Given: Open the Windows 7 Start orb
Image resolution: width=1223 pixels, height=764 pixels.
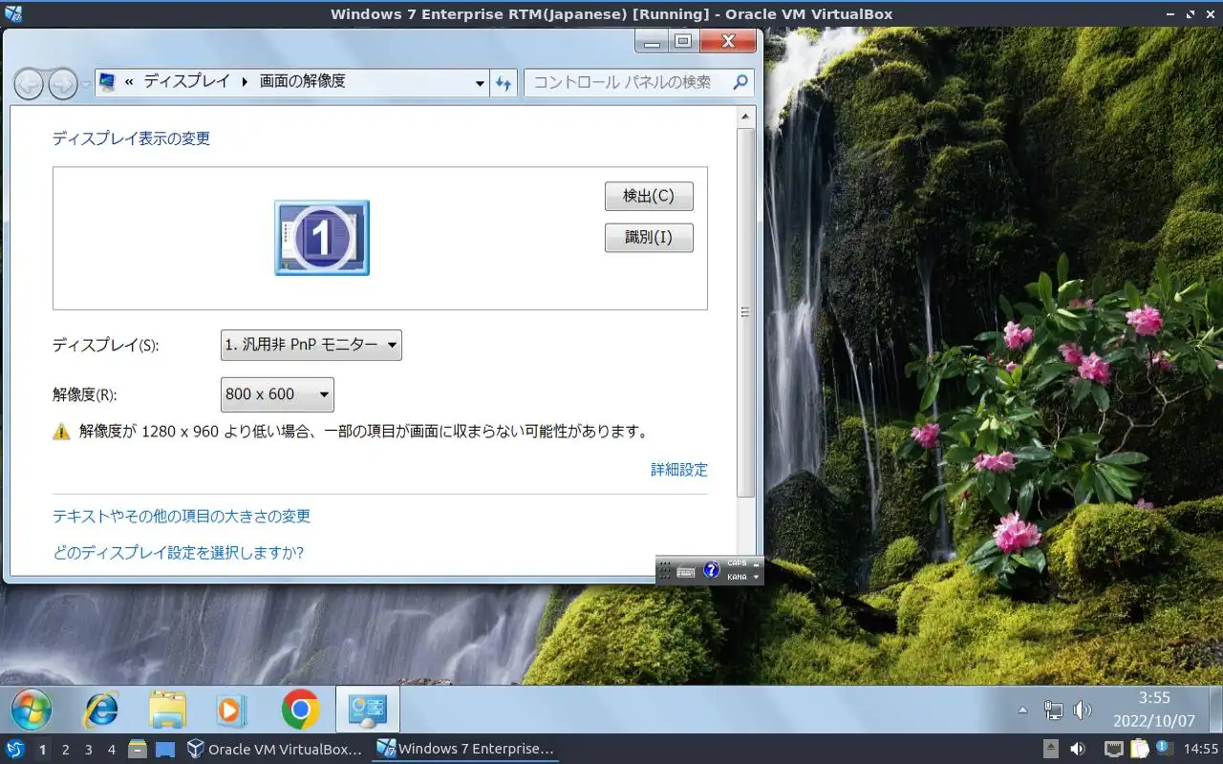Looking at the screenshot, I should coord(32,710).
